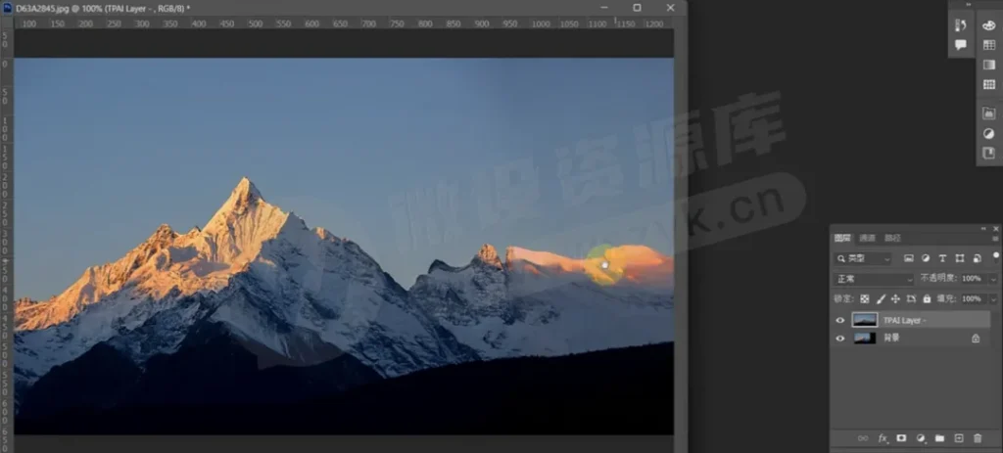Switch to the Paths tab
This screenshot has height=453, width=1003.
click(x=891, y=239)
